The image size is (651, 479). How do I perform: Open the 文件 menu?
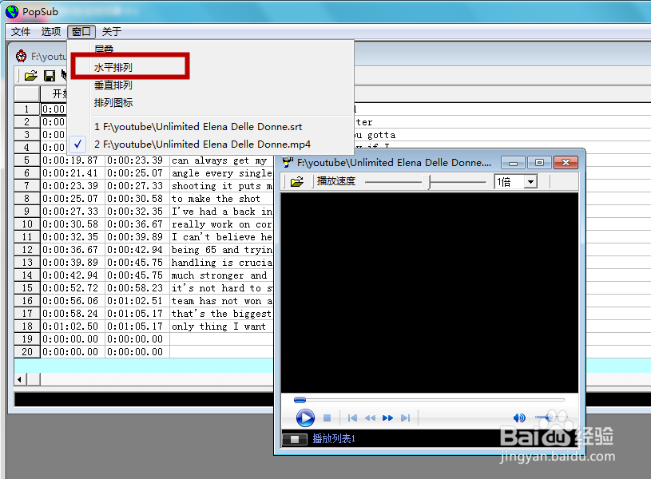coord(20,32)
